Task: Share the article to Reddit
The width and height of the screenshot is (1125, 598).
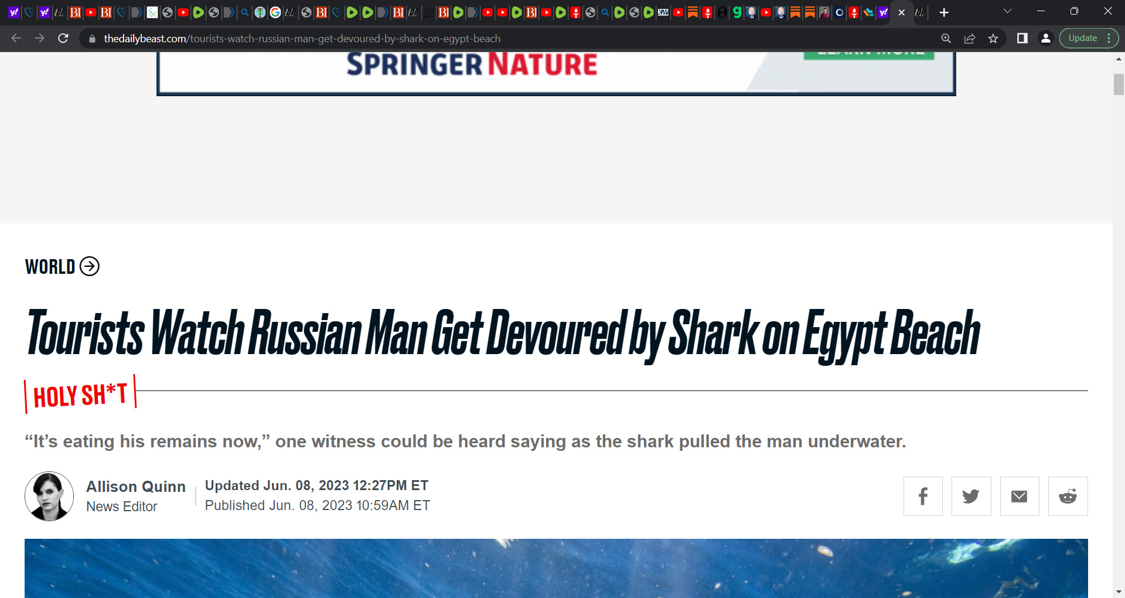Action: click(x=1068, y=495)
